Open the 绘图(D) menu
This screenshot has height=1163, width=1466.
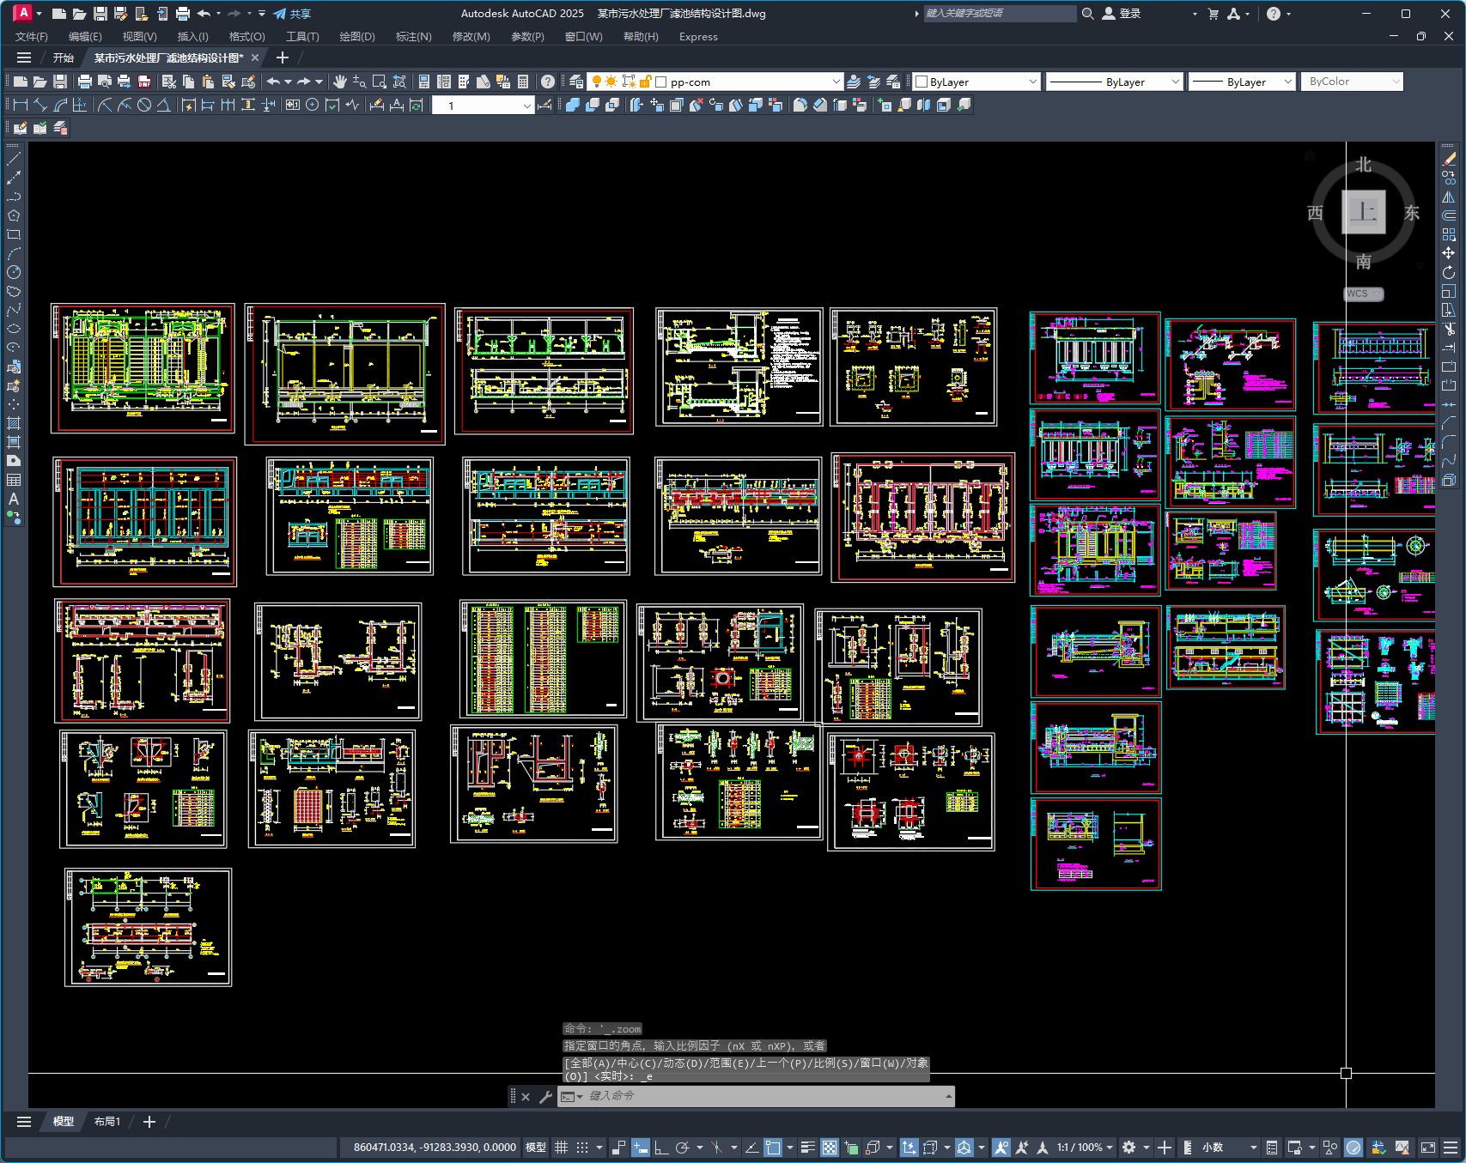(x=357, y=36)
